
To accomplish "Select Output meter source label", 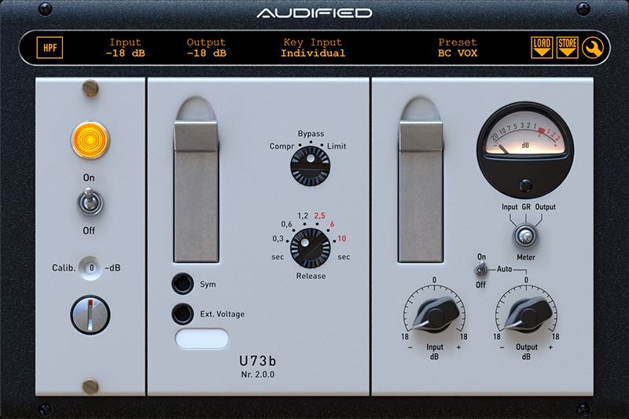I will click(546, 207).
